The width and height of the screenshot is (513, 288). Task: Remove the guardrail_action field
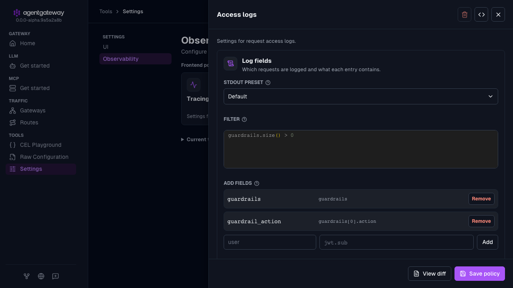pos(481,221)
